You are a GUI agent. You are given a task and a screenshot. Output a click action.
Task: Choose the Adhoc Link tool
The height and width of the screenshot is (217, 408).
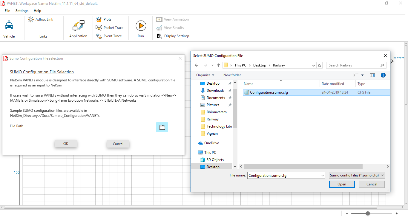coord(41,19)
